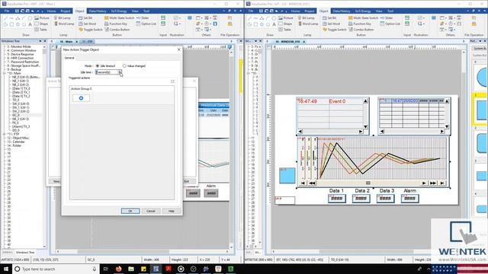Pick Multi-State Switch in the left window ribbon
The height and width of the screenshot is (274, 488).
(119, 18)
